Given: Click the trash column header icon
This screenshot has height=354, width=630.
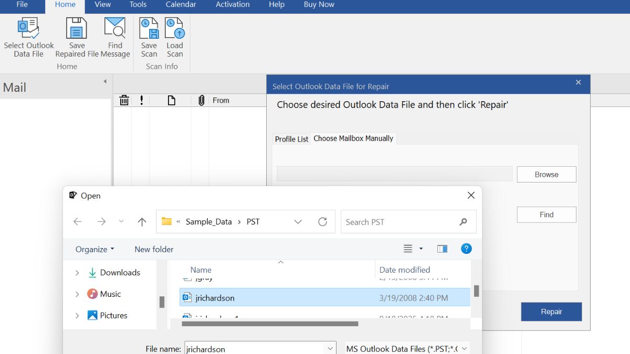Looking at the screenshot, I should (124, 100).
